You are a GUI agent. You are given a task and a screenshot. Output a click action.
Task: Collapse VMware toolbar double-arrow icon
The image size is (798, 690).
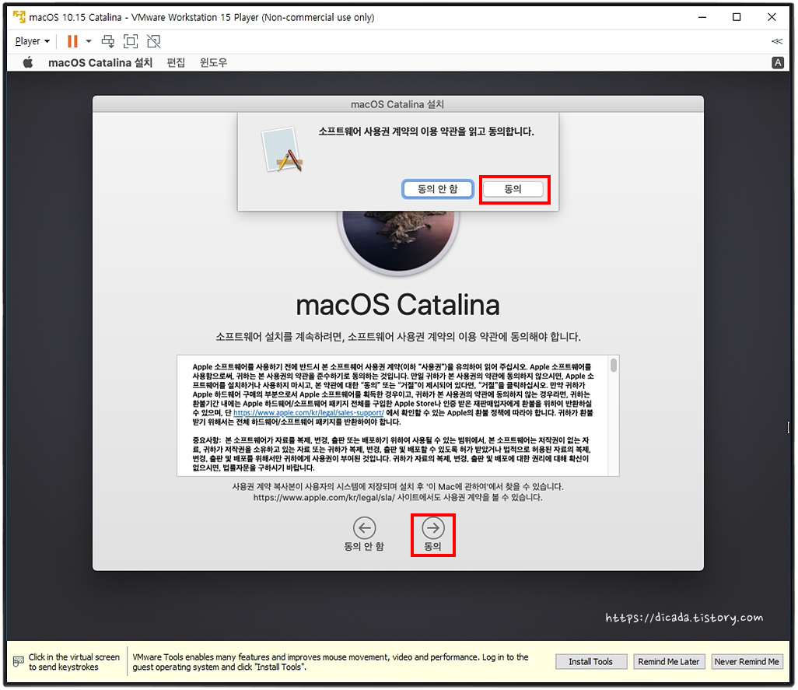coord(777,41)
